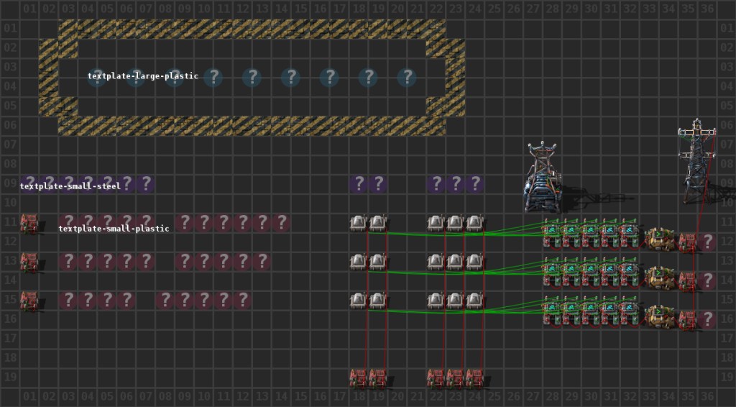Select the lamp at column 19, row 11
This screenshot has width=736, height=407.
378,223
